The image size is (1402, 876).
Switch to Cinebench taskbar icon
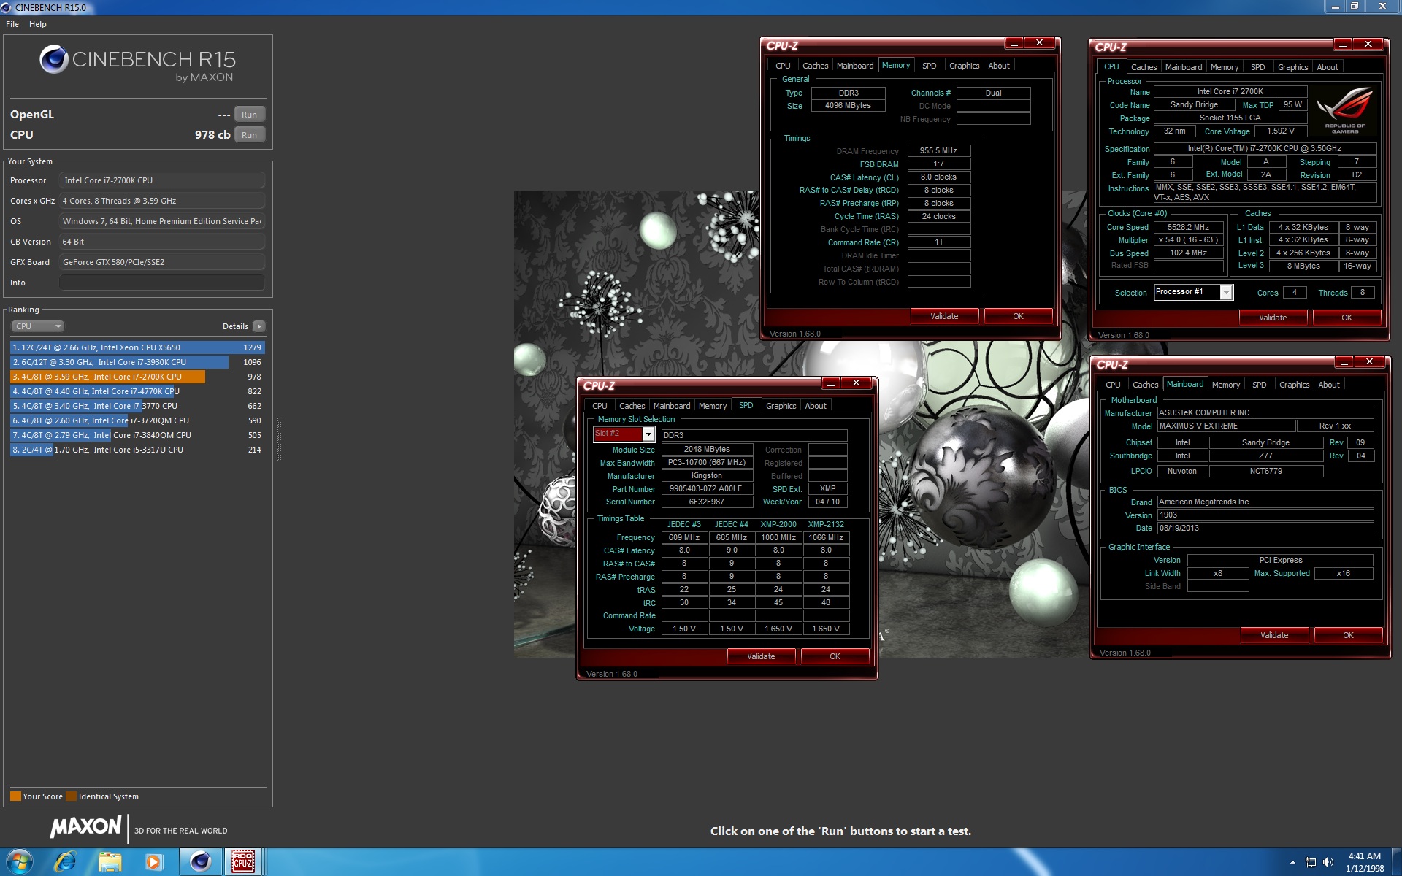tap(200, 862)
